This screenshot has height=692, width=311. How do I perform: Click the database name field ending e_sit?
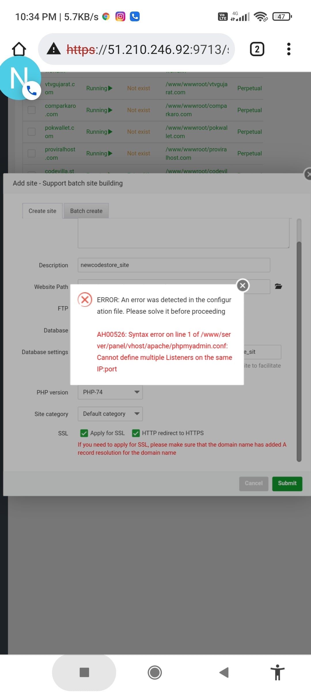pos(262,352)
